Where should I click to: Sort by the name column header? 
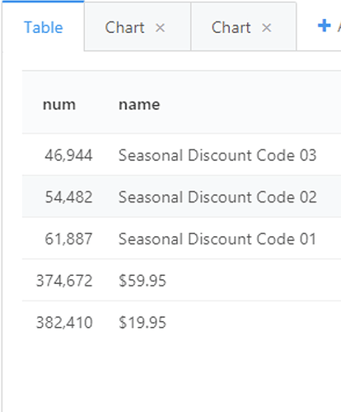tap(139, 105)
